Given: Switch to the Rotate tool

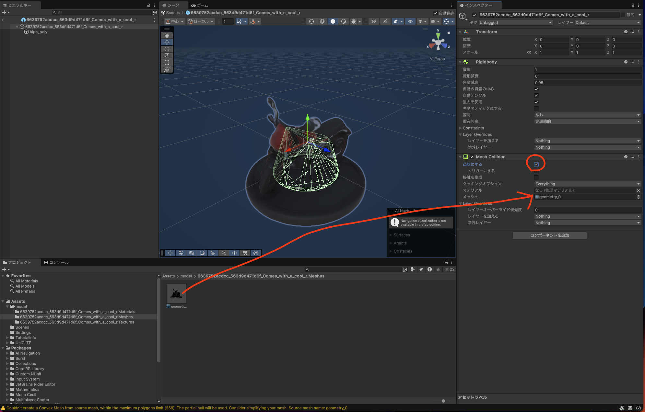Looking at the screenshot, I should pos(167,49).
